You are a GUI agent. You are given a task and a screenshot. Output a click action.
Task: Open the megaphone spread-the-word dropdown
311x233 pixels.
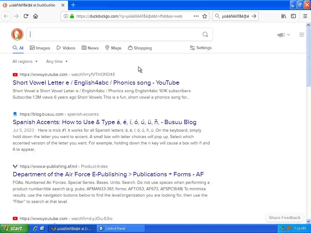click(x=284, y=35)
